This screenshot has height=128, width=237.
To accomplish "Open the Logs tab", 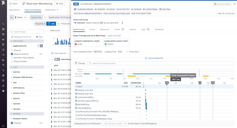I will 145,29.
